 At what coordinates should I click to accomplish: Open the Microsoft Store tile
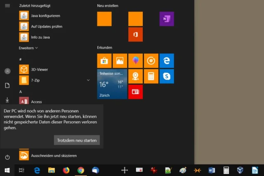point(104,61)
